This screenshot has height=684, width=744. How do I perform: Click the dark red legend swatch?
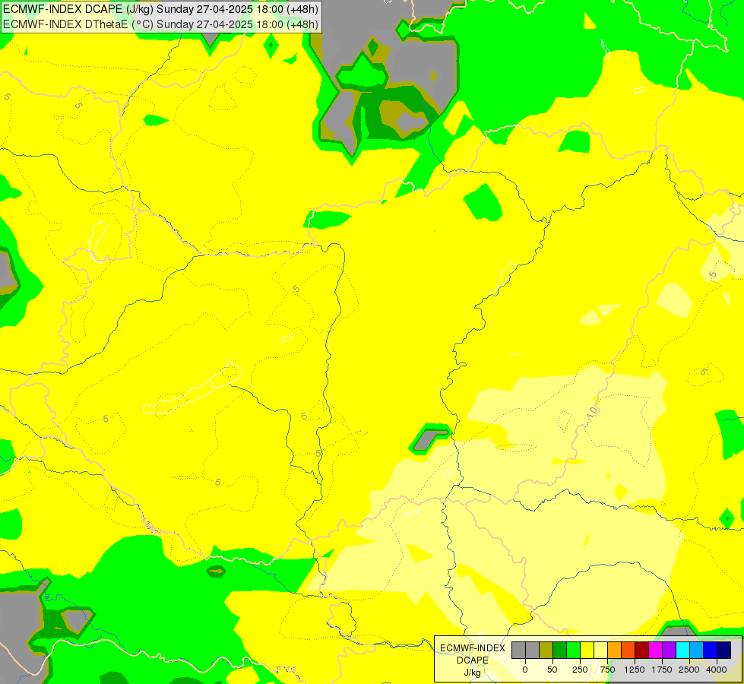tap(642, 650)
